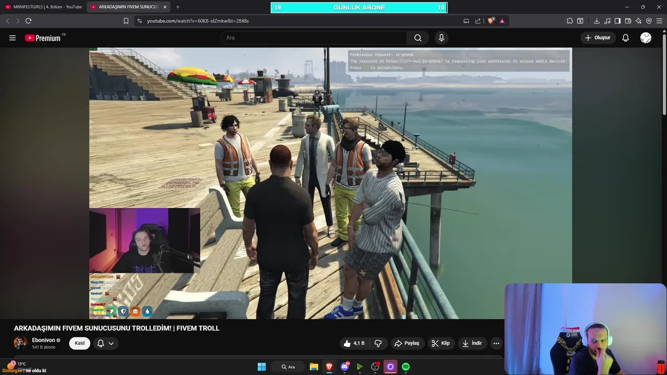The width and height of the screenshot is (667, 375).
Task: Click the Klip clip button
Action: click(x=441, y=343)
